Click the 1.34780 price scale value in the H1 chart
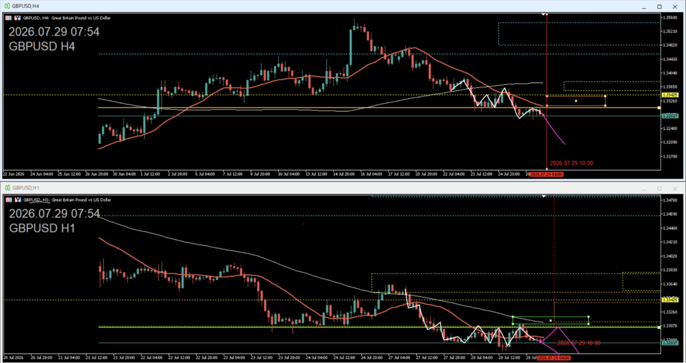The image size is (686, 363). pyautogui.click(x=670, y=200)
